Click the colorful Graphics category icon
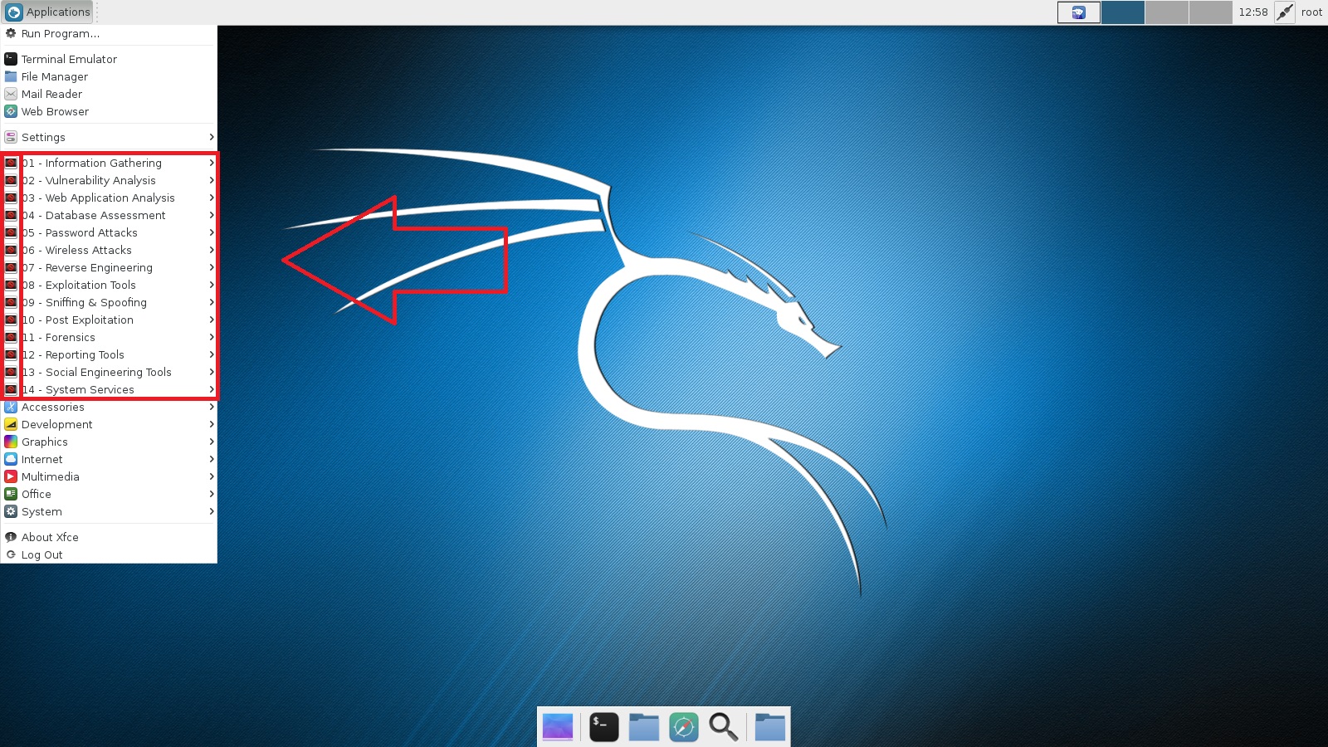The width and height of the screenshot is (1328, 747). [11, 442]
